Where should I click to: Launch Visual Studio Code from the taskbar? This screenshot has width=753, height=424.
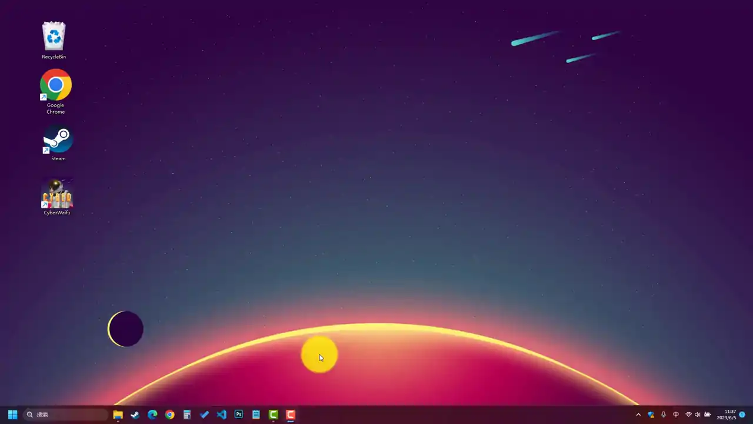click(222, 415)
